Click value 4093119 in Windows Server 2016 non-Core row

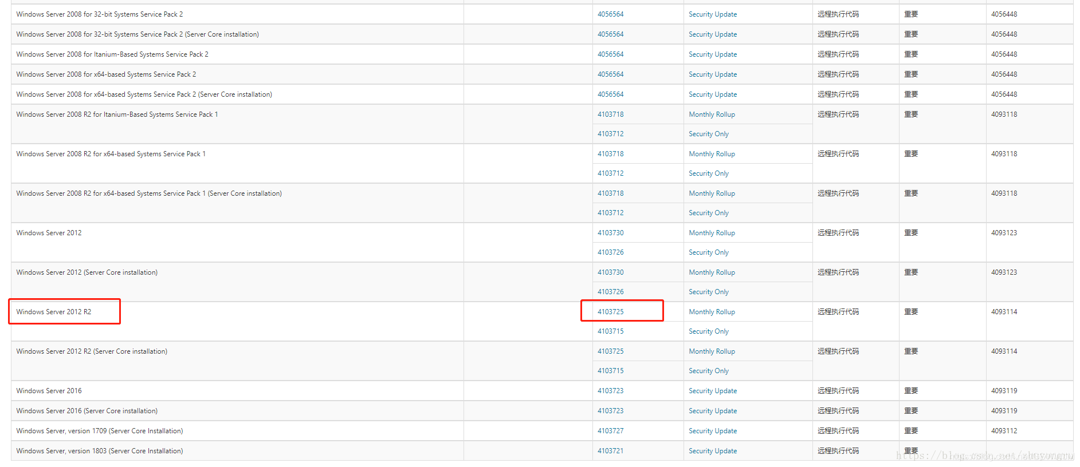[x=1004, y=391]
